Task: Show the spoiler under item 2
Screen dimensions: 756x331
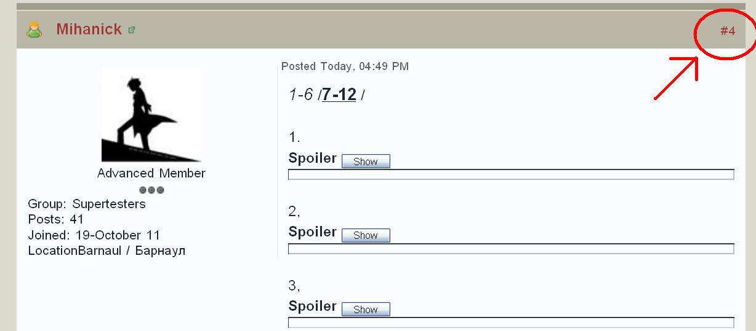Action: tap(366, 235)
